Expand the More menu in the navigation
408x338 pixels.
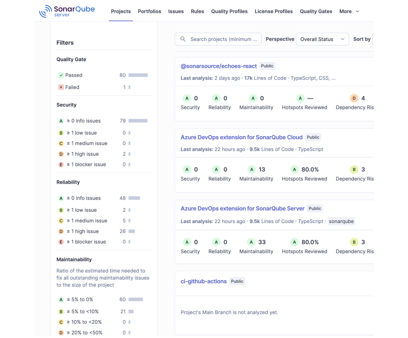[x=349, y=11]
